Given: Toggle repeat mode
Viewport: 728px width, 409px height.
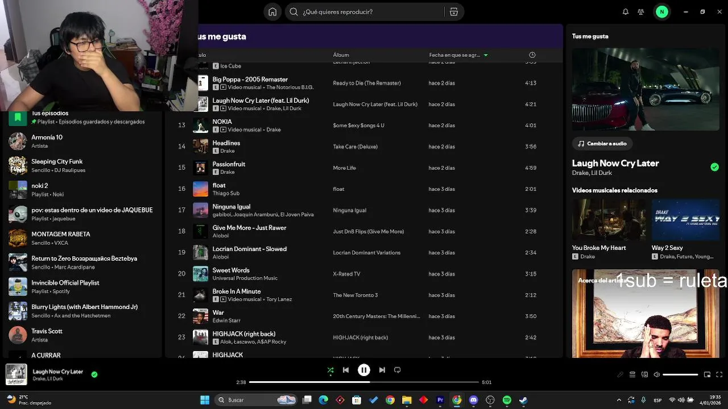Looking at the screenshot, I should pos(398,370).
